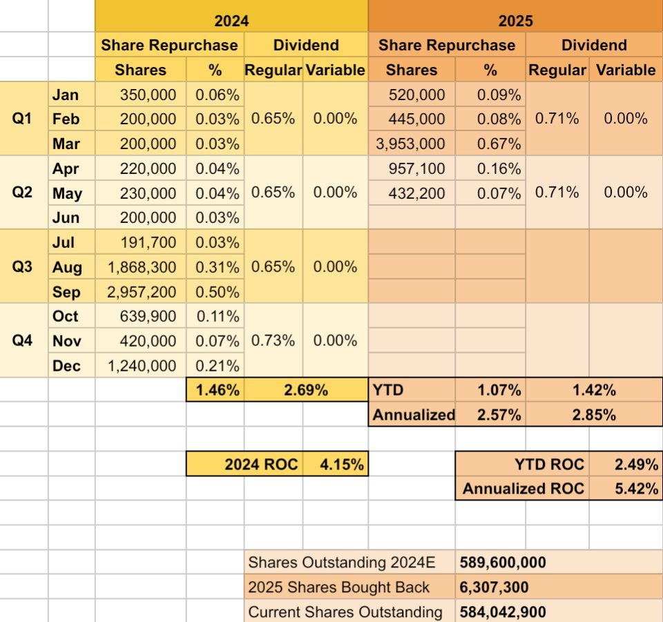Select the 1,868,300 shares cell for Aug
663x622 pixels.
click(141, 266)
